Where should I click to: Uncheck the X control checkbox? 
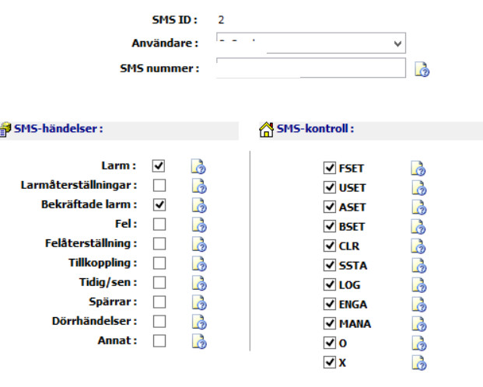[329, 362]
